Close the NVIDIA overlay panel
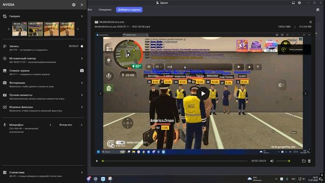325x183 pixels. point(82,5)
